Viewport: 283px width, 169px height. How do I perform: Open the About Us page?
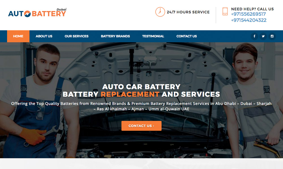pyautogui.click(x=44, y=36)
